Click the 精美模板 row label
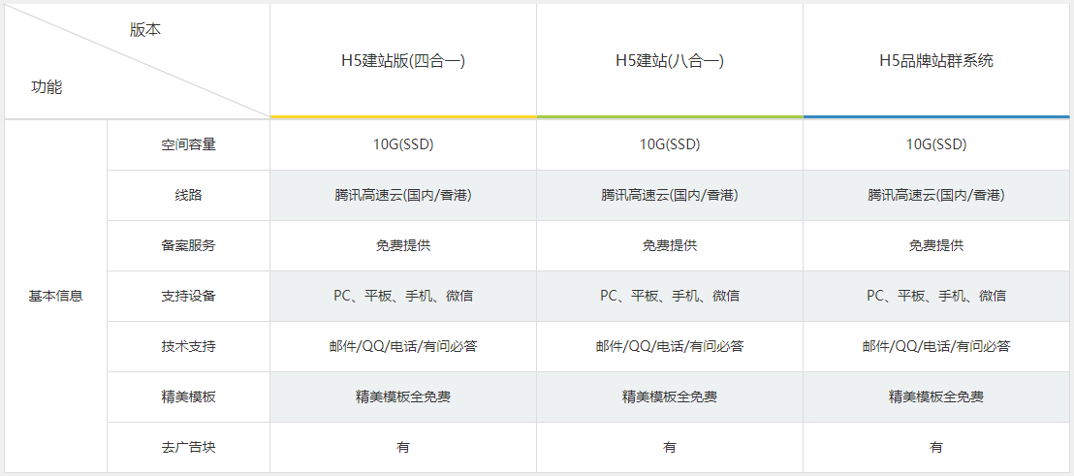This screenshot has height=476, width=1074. click(x=189, y=397)
